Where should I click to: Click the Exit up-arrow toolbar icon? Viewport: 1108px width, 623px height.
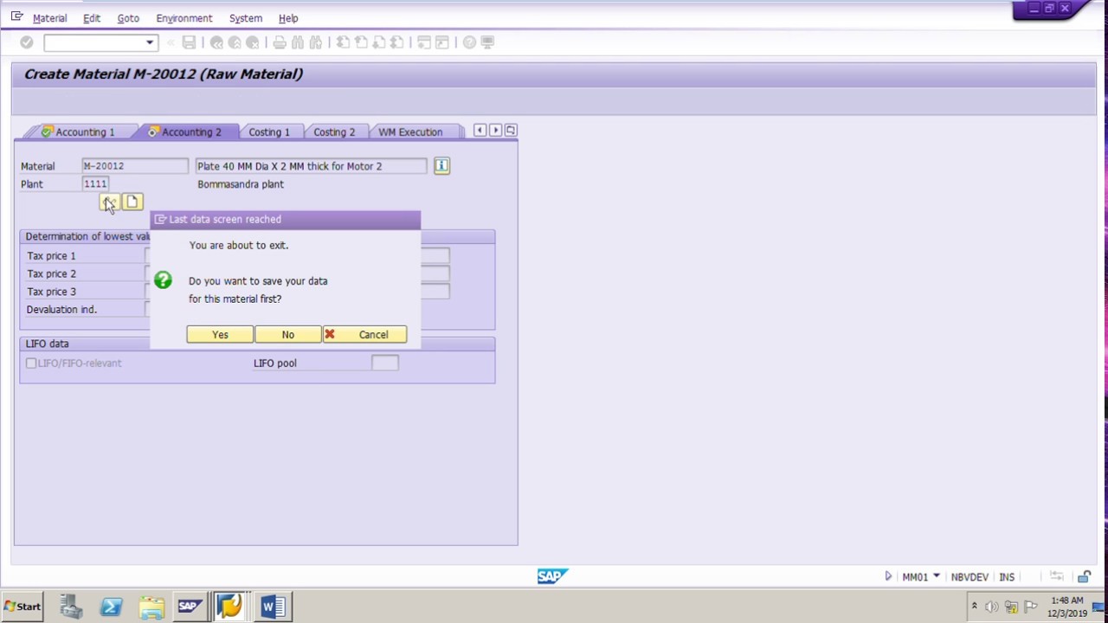coord(235,42)
